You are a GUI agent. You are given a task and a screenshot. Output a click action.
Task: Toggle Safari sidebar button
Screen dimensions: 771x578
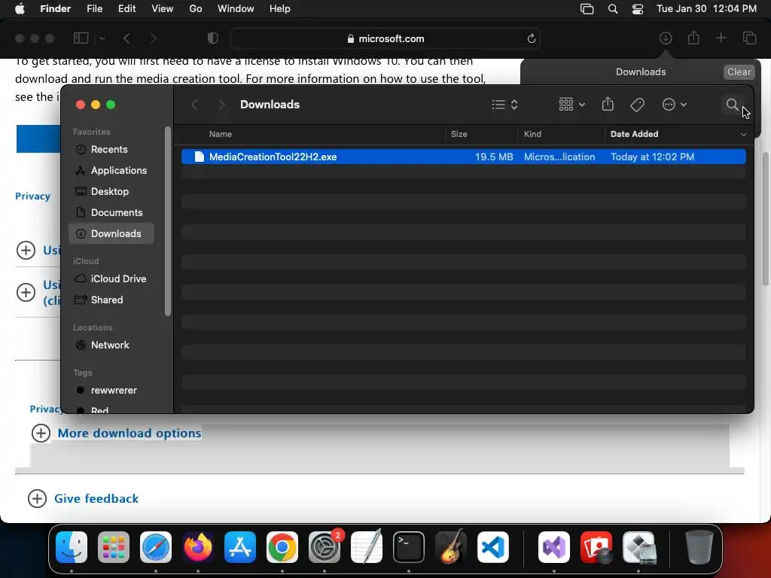(x=81, y=38)
